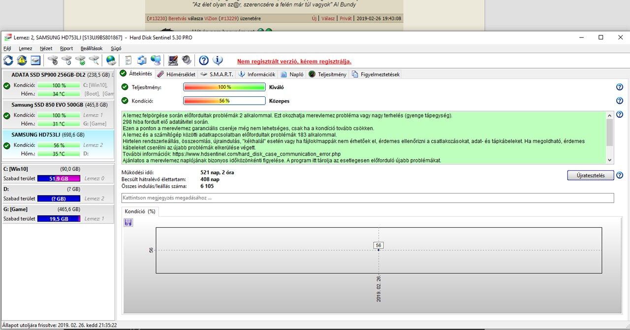The height and width of the screenshot is (330, 630).
Task: Click the Új link in forum window
Action: point(314,18)
